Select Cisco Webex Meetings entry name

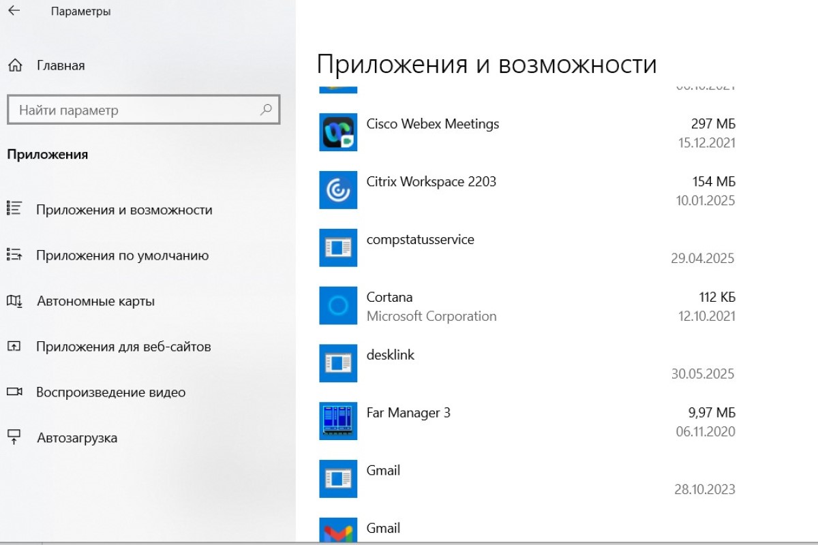(433, 124)
